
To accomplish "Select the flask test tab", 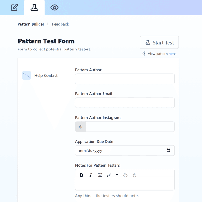I will click(34, 8).
